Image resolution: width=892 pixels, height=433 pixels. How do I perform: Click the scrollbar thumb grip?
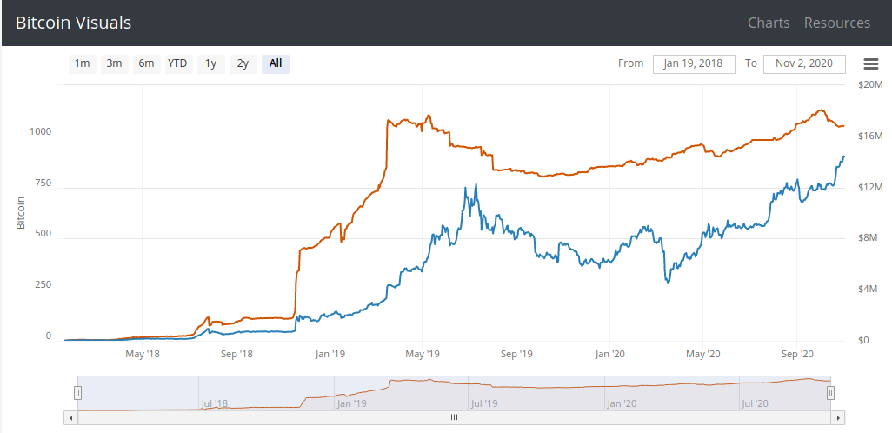(453, 418)
